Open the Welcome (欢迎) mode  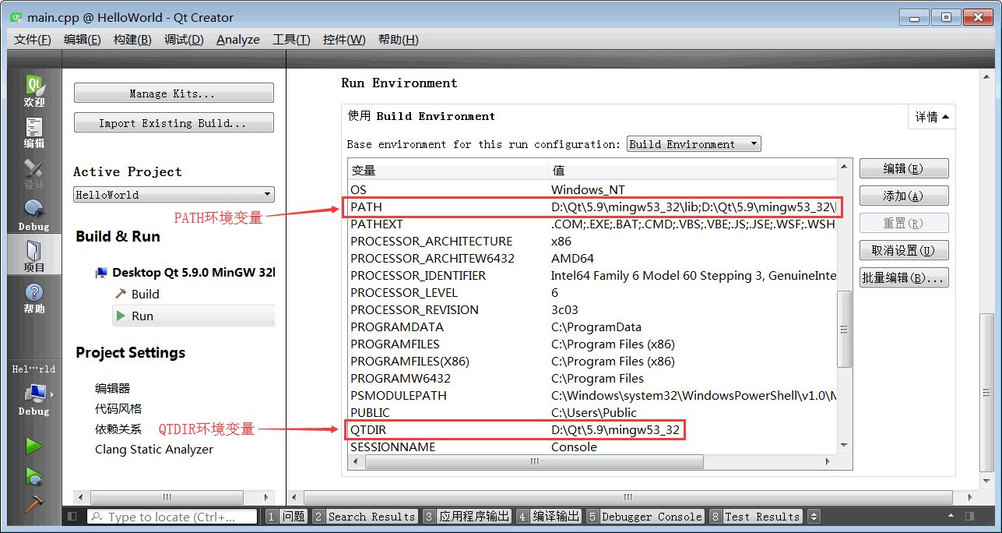tap(34, 93)
